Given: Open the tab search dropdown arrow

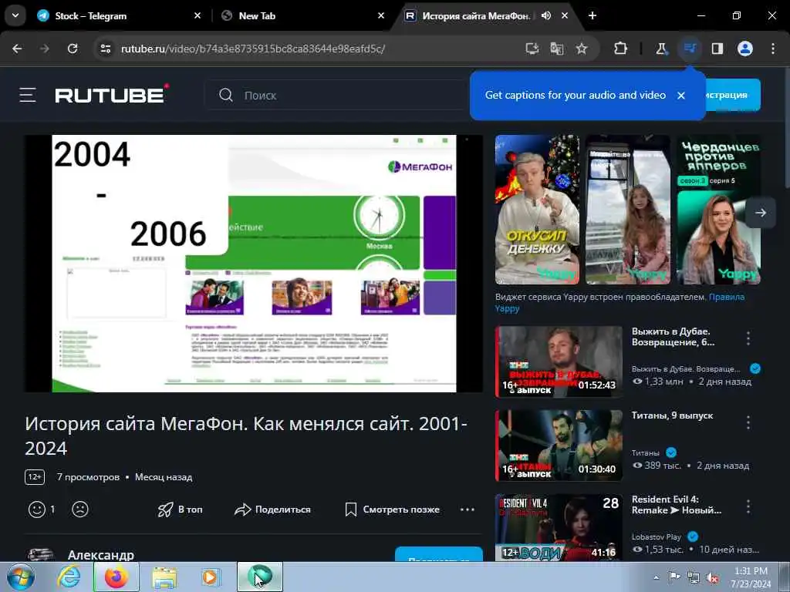Looking at the screenshot, I should (15, 15).
